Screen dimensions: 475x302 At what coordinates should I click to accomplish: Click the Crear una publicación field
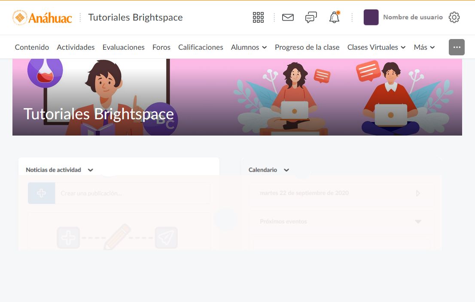pyautogui.click(x=129, y=193)
